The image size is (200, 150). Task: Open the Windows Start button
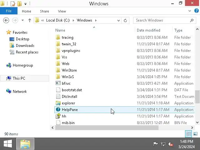(8, 144)
